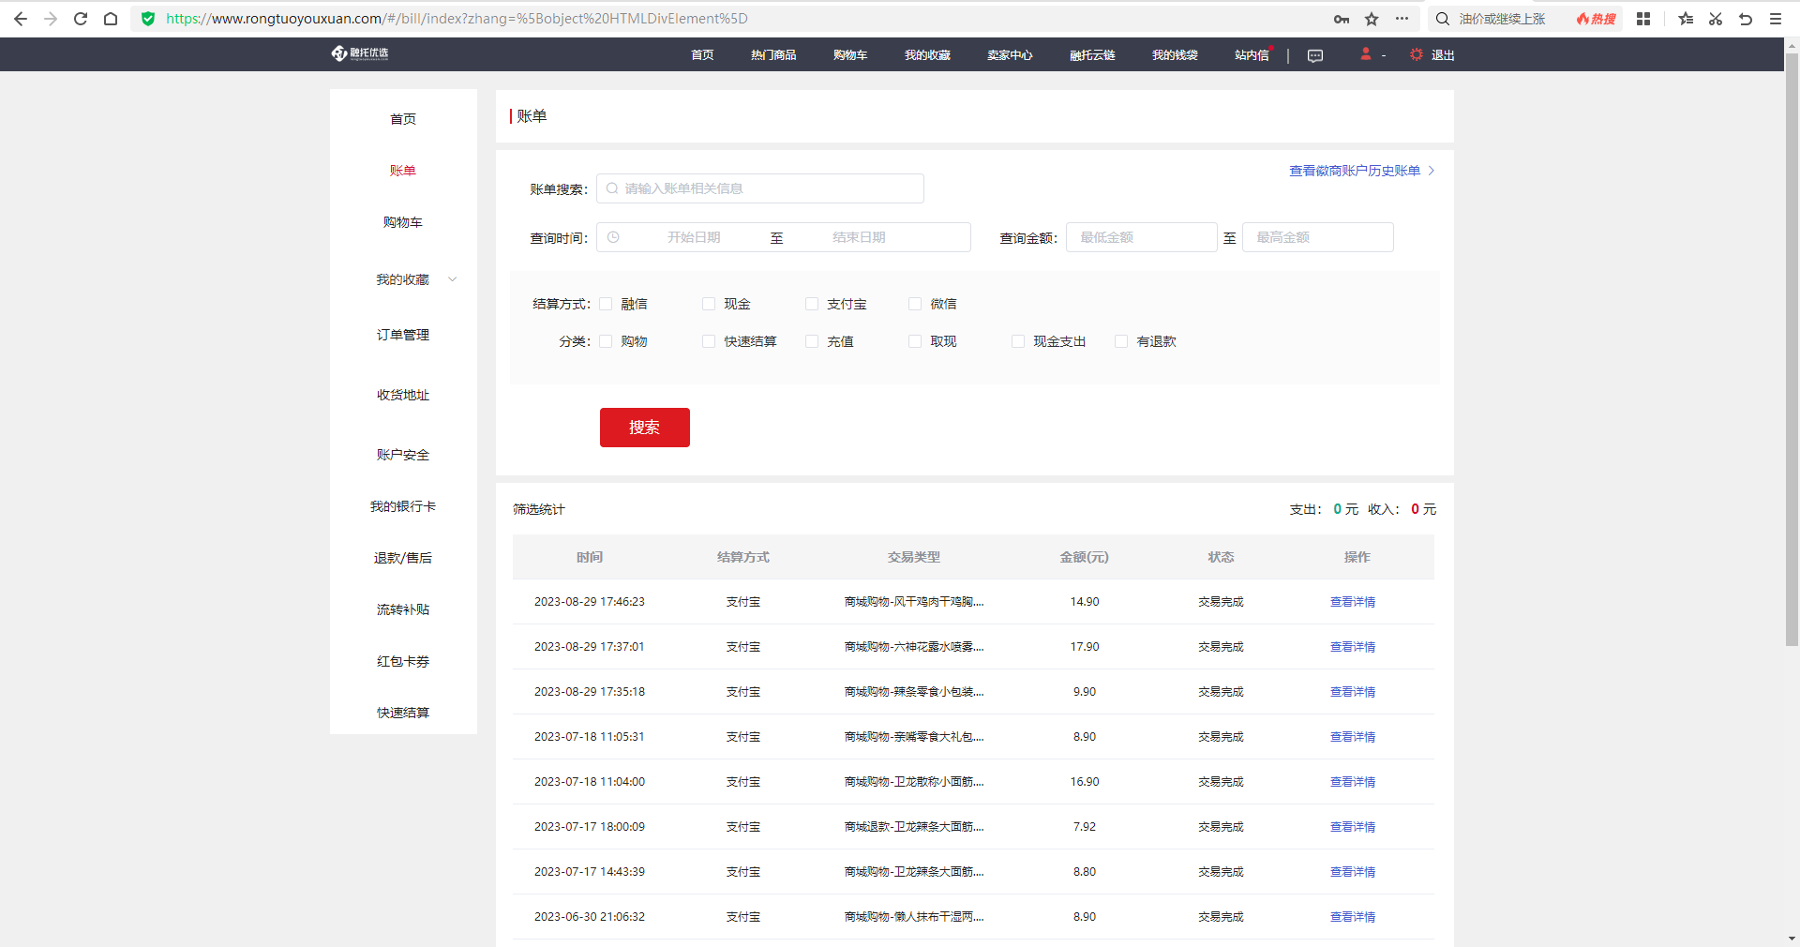This screenshot has height=947, width=1800.
Task: Click the 结束日期 end date field
Action: (x=859, y=237)
